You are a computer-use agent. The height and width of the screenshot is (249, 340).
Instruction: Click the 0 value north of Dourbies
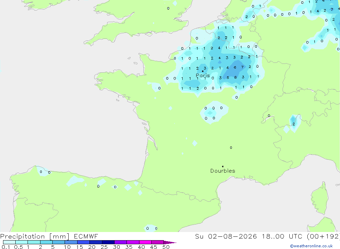[231, 147]
